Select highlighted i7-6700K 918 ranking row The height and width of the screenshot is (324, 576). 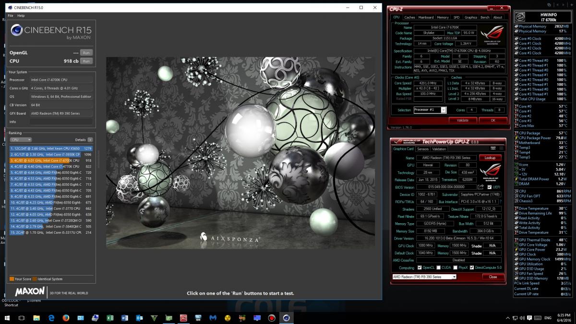click(x=51, y=160)
